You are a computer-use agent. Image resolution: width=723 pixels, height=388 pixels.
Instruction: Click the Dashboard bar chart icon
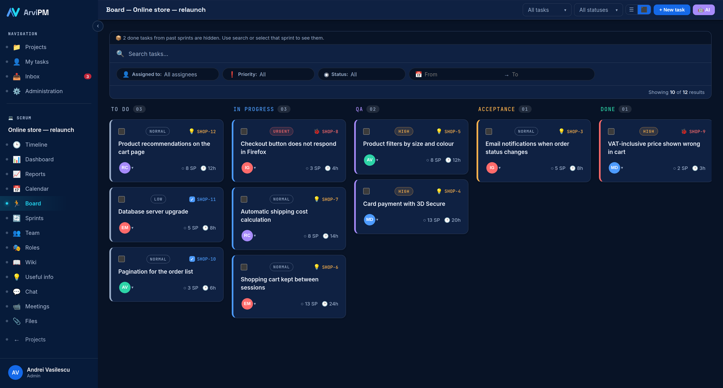(x=17, y=159)
